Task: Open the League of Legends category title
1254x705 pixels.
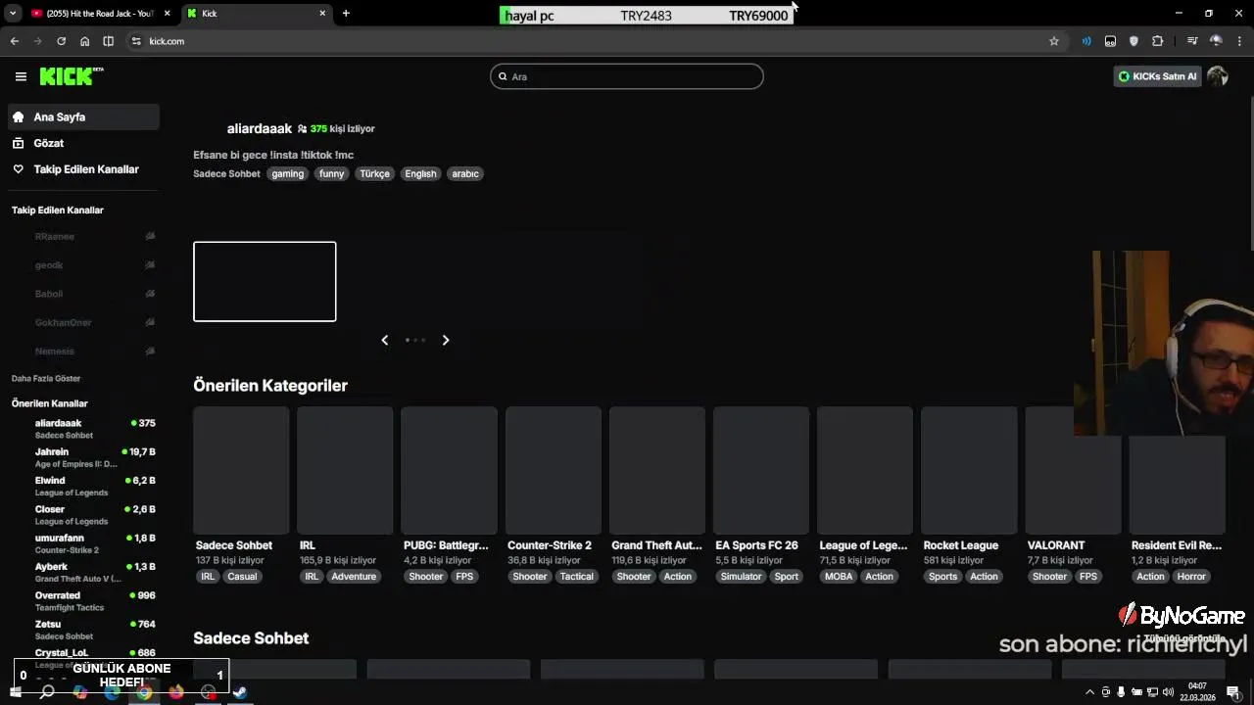Action: click(863, 545)
